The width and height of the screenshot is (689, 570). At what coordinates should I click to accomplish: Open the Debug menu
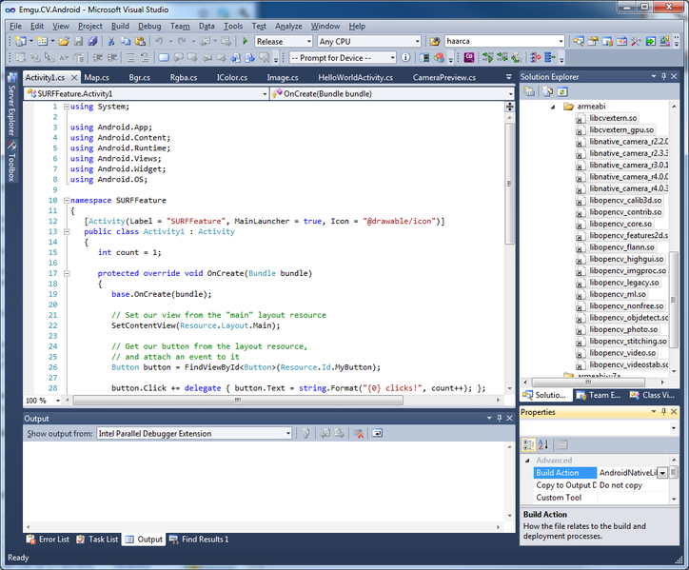point(149,26)
